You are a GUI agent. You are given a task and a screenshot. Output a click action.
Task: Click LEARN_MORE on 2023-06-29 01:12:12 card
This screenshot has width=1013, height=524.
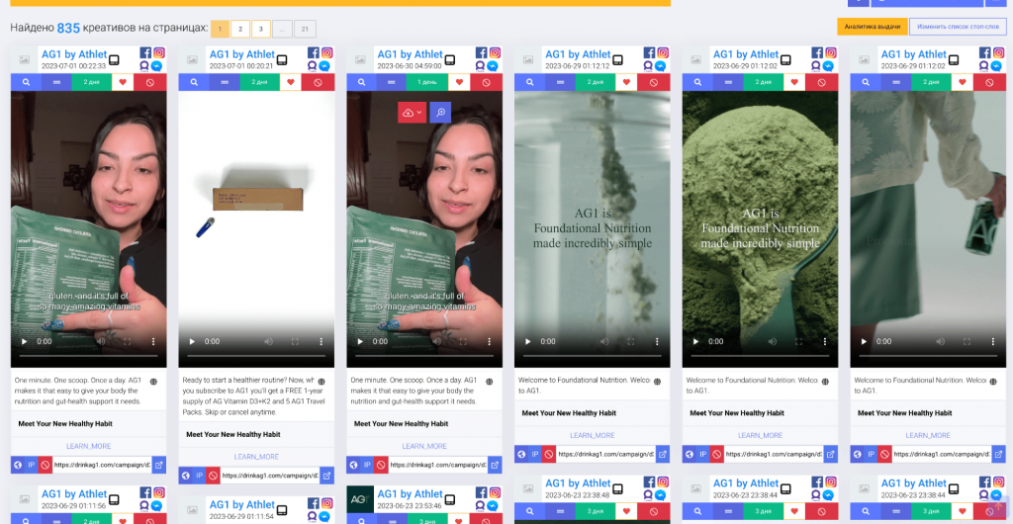(593, 436)
